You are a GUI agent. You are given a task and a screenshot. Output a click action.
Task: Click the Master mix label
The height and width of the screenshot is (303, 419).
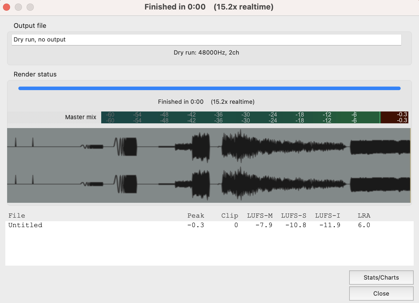80,117
